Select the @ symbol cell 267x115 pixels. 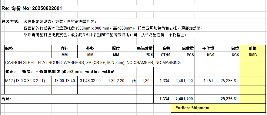(134, 81)
